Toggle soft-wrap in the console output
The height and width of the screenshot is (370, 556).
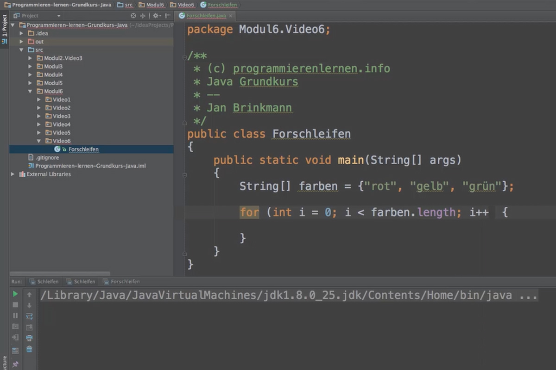29,316
